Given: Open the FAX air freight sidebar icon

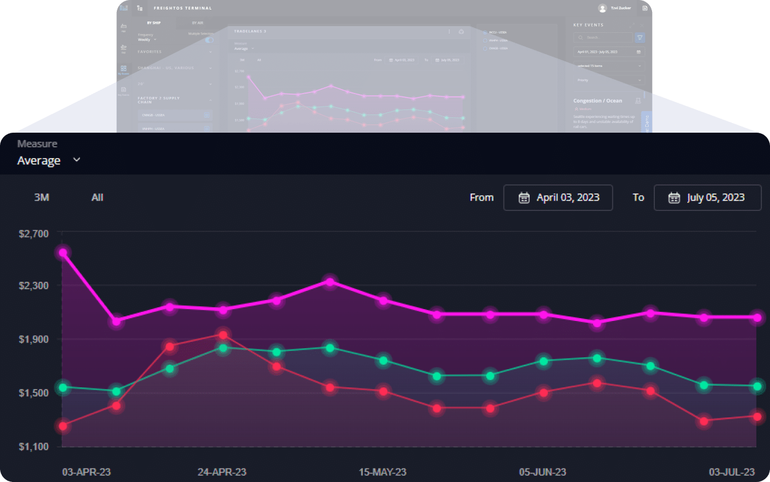Looking at the screenshot, I should [124, 48].
